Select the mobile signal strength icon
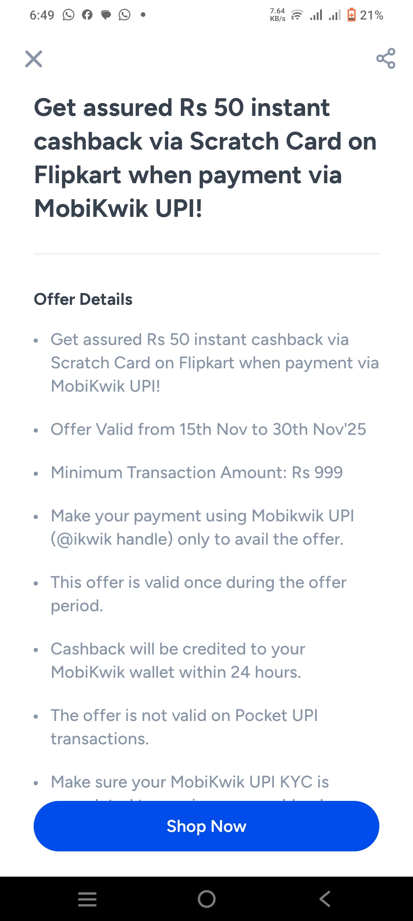Viewport: 413px width, 921px height. [x=317, y=15]
